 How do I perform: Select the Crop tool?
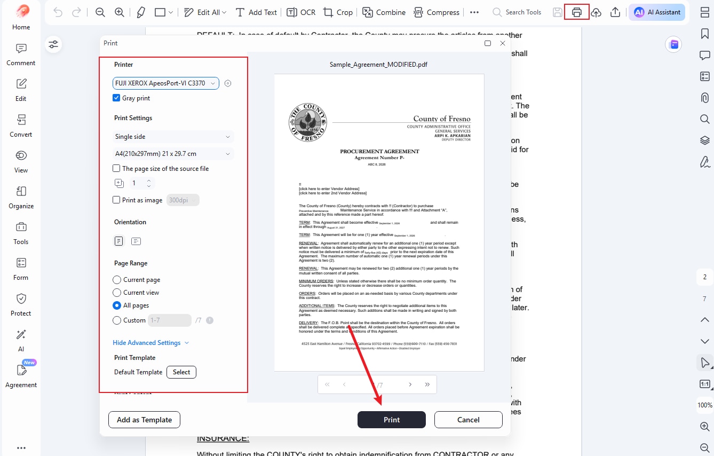tap(338, 12)
